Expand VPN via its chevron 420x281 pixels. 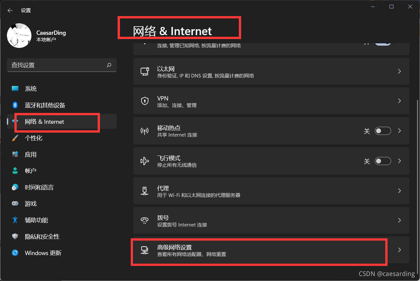click(x=399, y=101)
